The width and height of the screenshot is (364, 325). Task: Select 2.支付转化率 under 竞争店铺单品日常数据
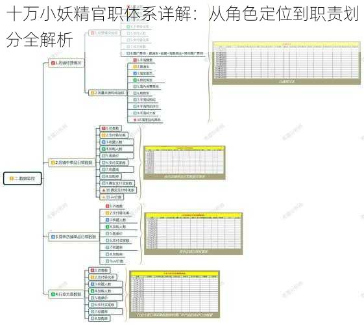[x=117, y=213]
